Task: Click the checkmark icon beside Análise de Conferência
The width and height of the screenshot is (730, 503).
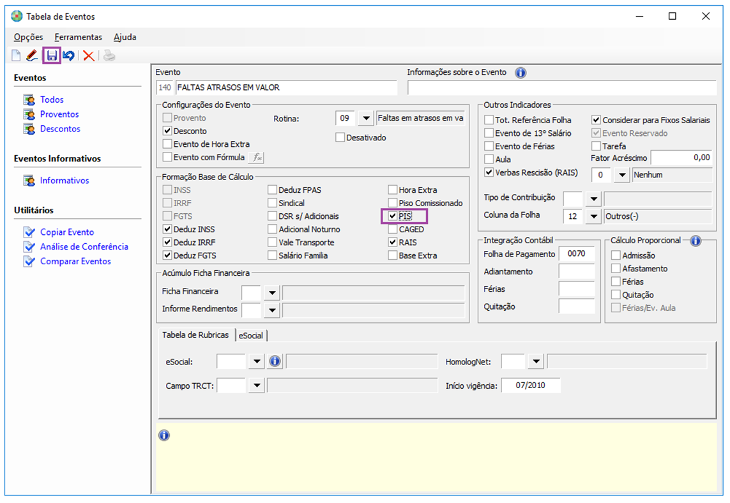Action: pos(29,246)
